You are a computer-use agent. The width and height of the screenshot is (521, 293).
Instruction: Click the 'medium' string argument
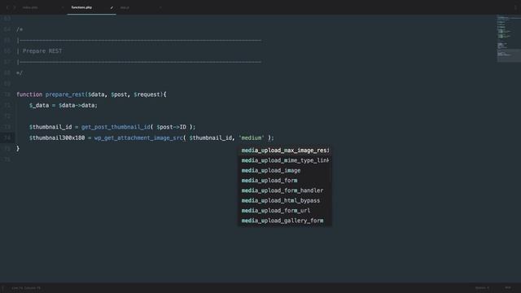252,138
